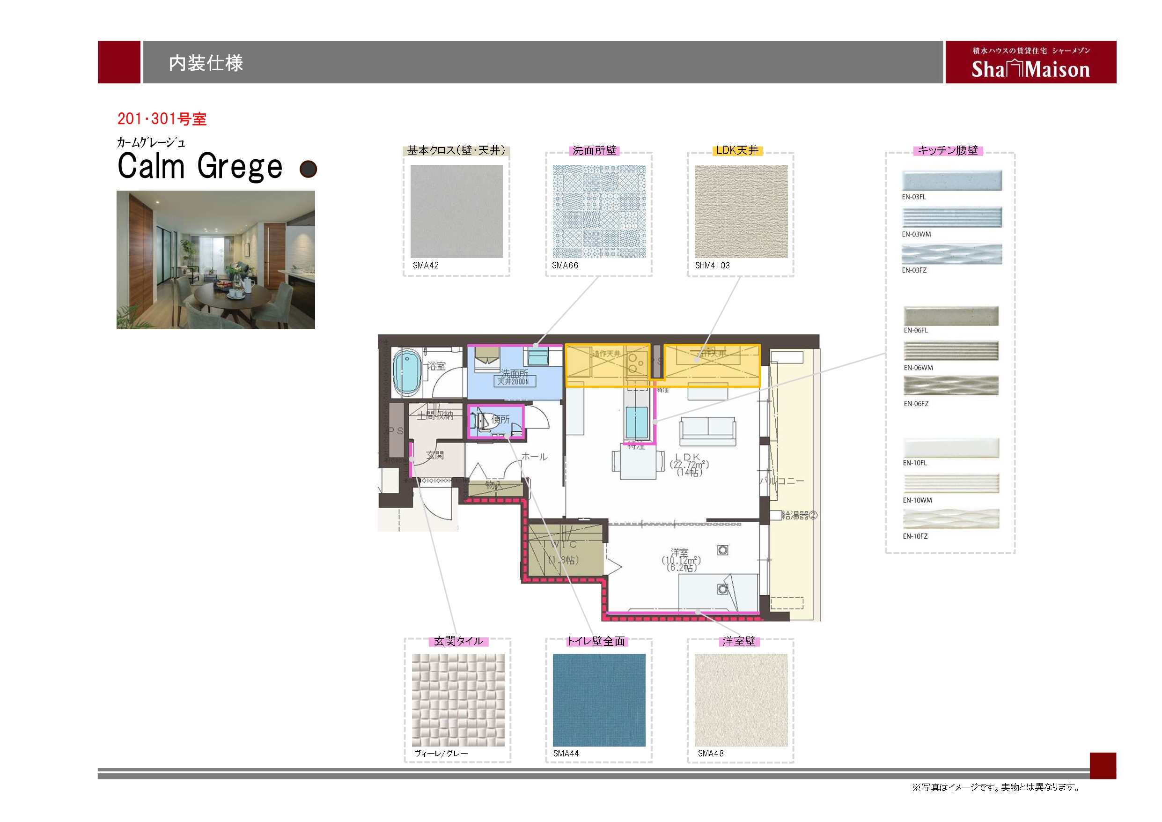Click the LDK天井 label
This screenshot has width=1162, height=822.
pyautogui.click(x=737, y=150)
